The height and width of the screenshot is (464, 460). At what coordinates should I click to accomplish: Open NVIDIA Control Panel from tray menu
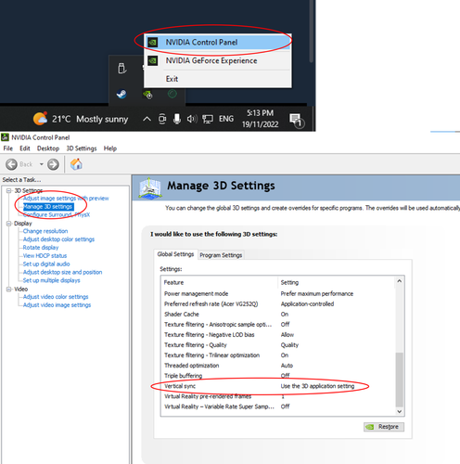tap(218, 42)
